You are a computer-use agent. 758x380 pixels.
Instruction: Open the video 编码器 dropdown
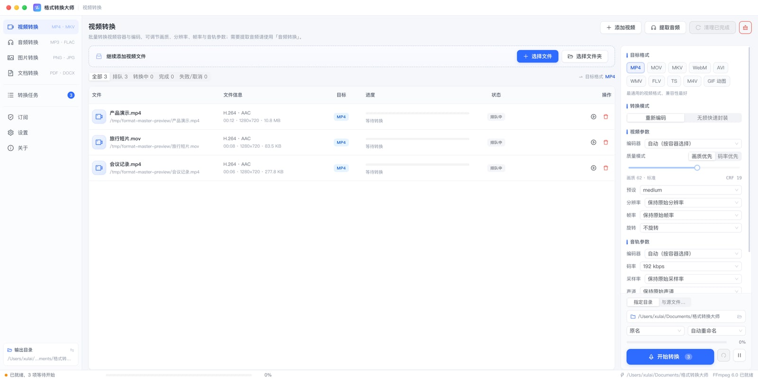pos(693,143)
